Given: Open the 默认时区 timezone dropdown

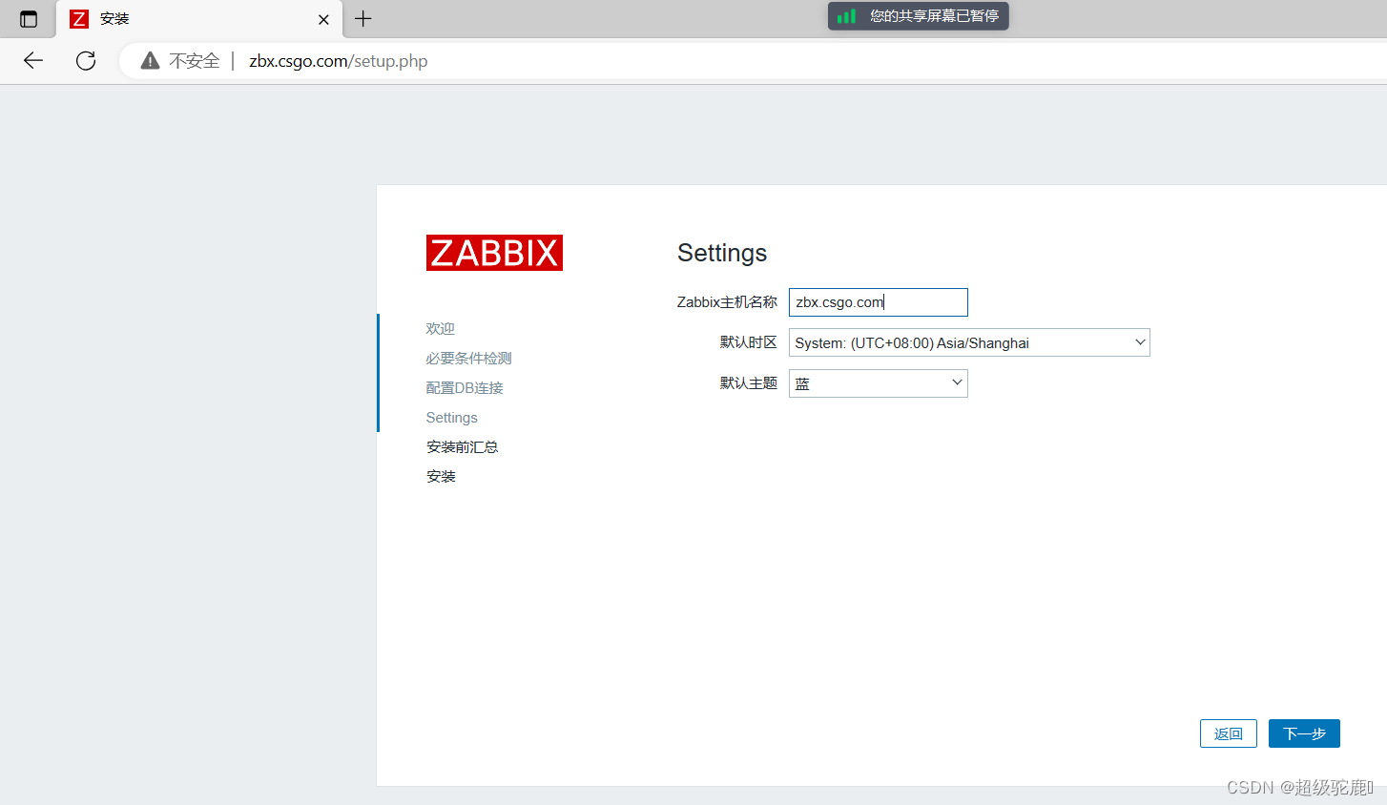Looking at the screenshot, I should [969, 342].
